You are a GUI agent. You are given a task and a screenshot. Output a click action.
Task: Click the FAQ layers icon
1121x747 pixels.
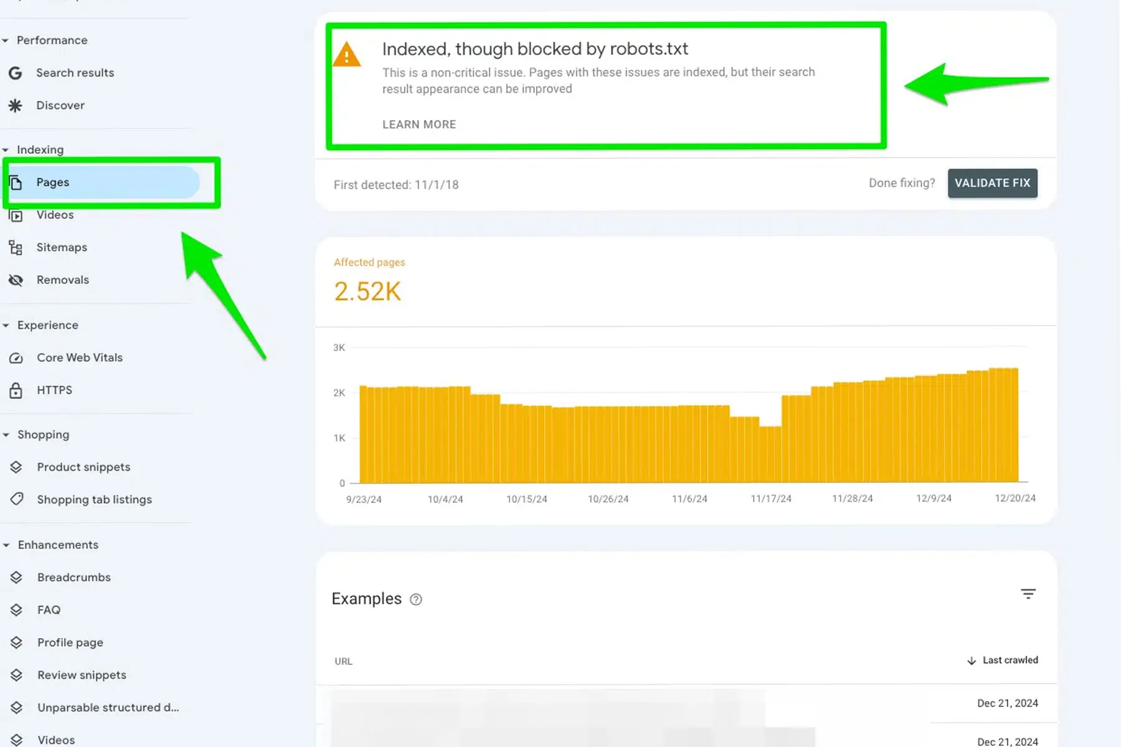(16, 610)
